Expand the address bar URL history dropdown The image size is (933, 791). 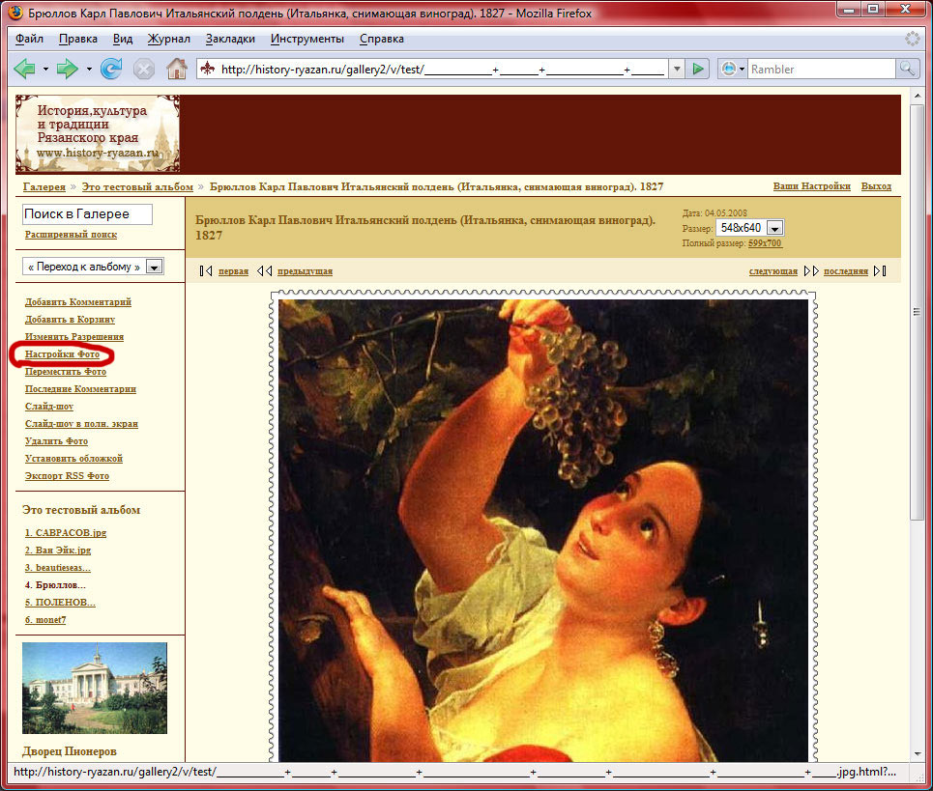point(677,69)
